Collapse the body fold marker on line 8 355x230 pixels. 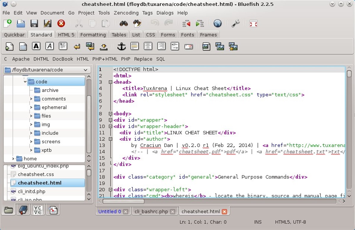coord(111,114)
